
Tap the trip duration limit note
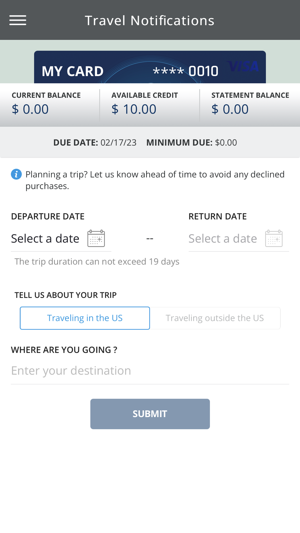click(97, 261)
